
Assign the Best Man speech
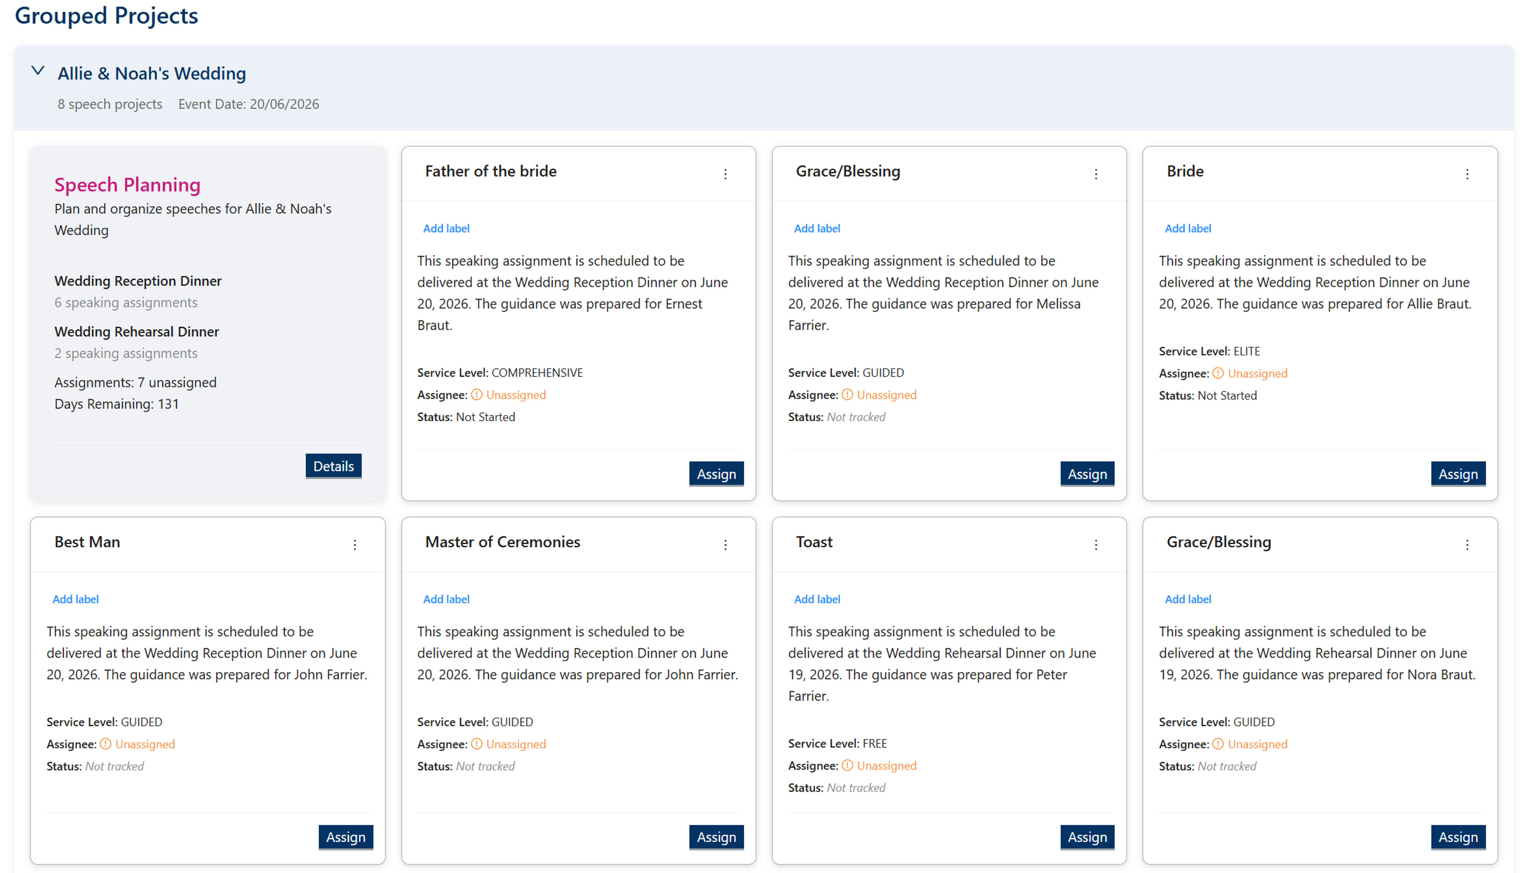coord(346,836)
